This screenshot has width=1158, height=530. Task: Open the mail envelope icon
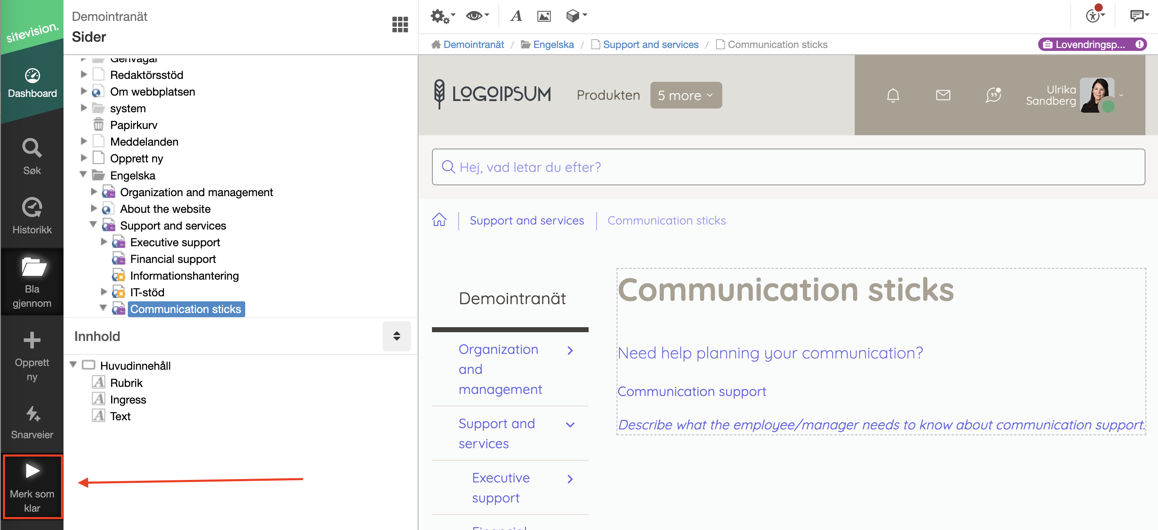(943, 95)
